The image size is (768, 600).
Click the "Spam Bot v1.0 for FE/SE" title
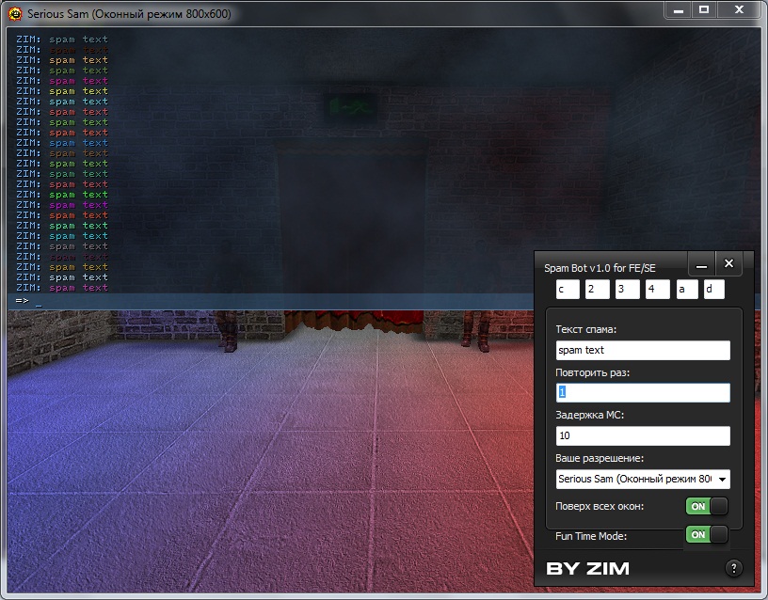click(x=600, y=268)
